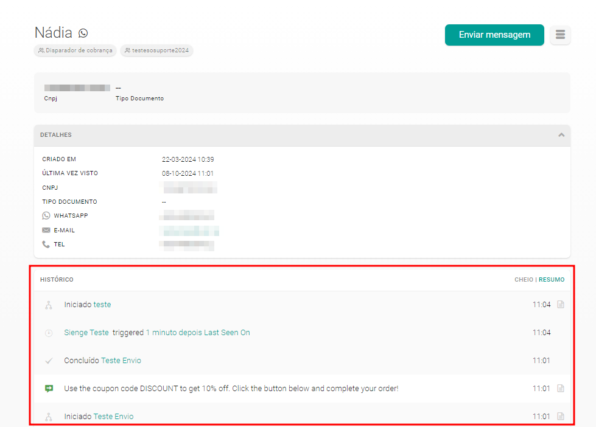Click the clock icon beside Sienge Teste
596x427 pixels.
tap(49, 333)
